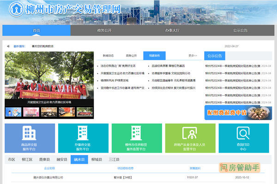Click the 配图费退费申请 banner
277x184 pixels.
click(x=238, y=113)
